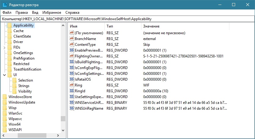Image resolution: width=255 pixels, height=139 pixels.
Task: Click the folder icon of Cache key
Action: [x=9, y=31]
